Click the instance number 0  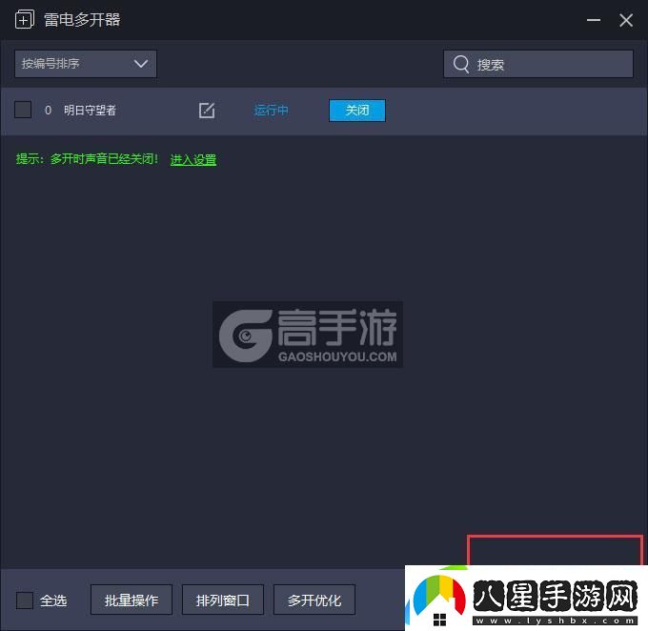tap(48, 111)
